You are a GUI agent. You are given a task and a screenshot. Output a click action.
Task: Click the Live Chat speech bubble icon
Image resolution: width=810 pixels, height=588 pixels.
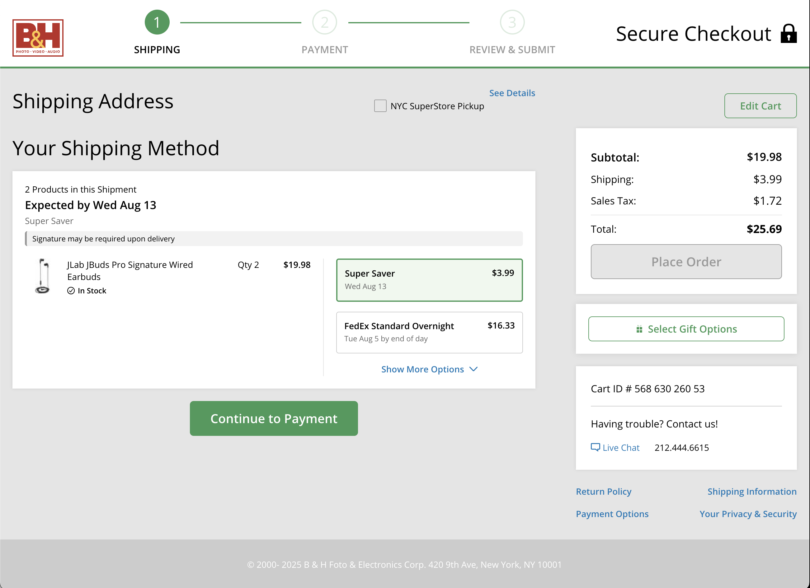click(x=595, y=447)
